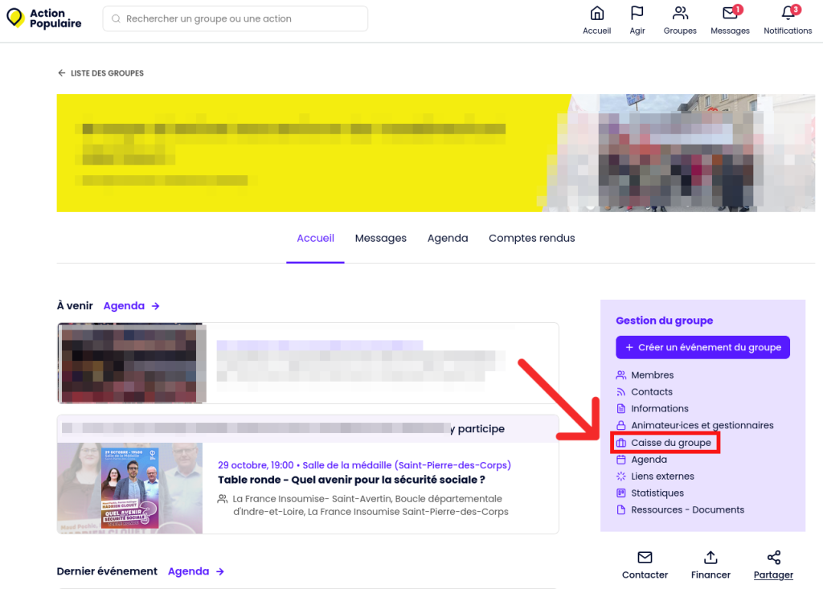Click the Membres people icon
The width and height of the screenshot is (823, 589).
[x=621, y=374]
